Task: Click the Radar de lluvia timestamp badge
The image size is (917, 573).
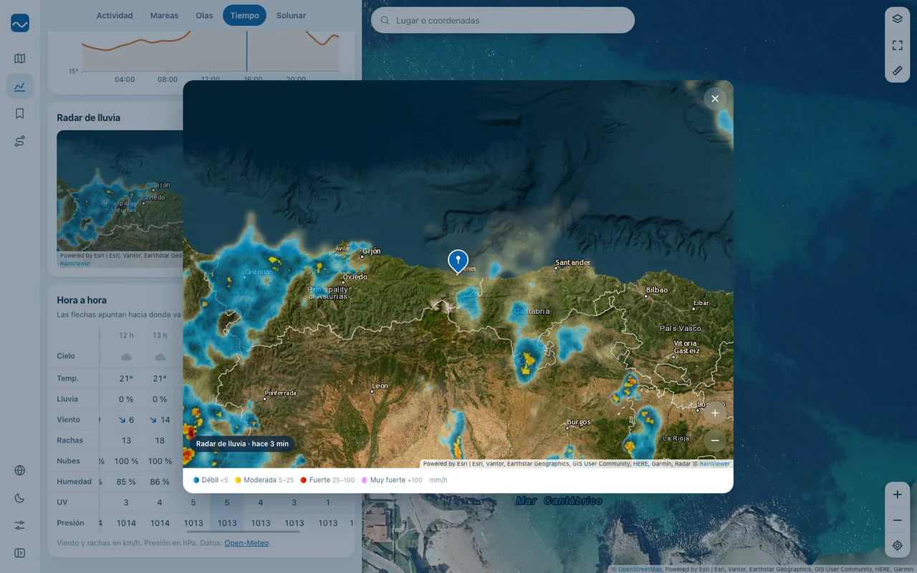Action: coord(242,444)
